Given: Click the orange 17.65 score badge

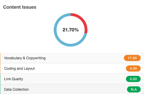Looking at the screenshot, I should 132,58.
